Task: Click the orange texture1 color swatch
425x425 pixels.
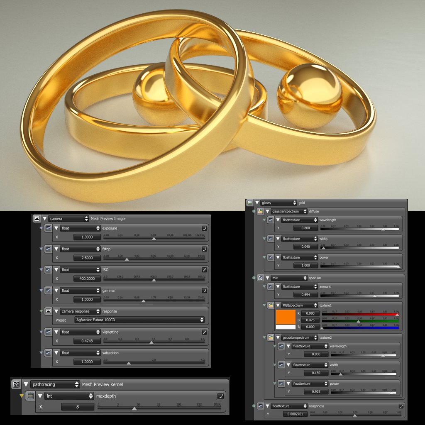Action: tap(286, 317)
